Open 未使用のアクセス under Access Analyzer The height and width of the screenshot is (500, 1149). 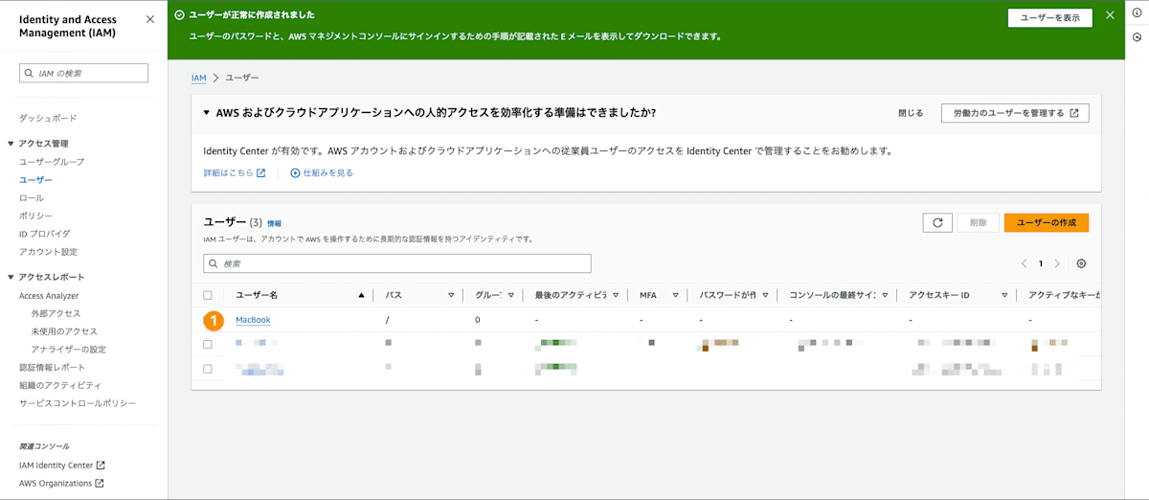[x=64, y=331]
